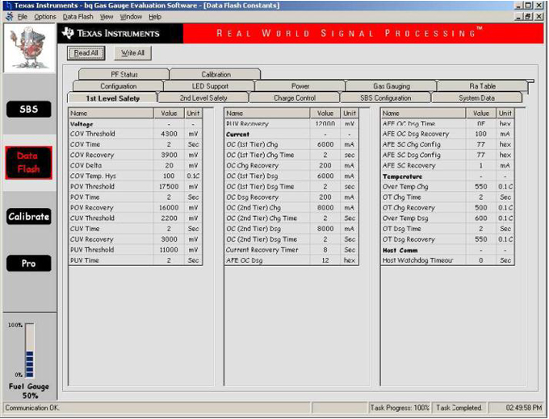Switch to the Gas Gauging tab
The width and height of the screenshot is (549, 419).
[392, 86]
